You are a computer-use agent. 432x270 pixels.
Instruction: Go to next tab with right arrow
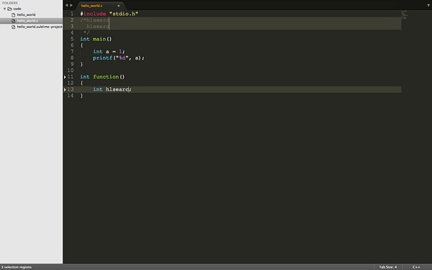71,5
